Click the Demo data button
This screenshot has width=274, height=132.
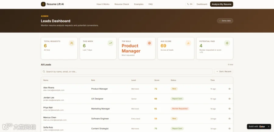click(225, 21)
